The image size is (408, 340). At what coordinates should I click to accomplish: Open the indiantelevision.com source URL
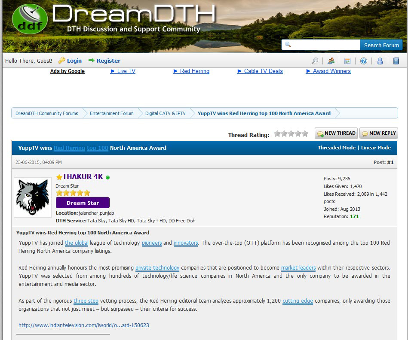point(84,325)
